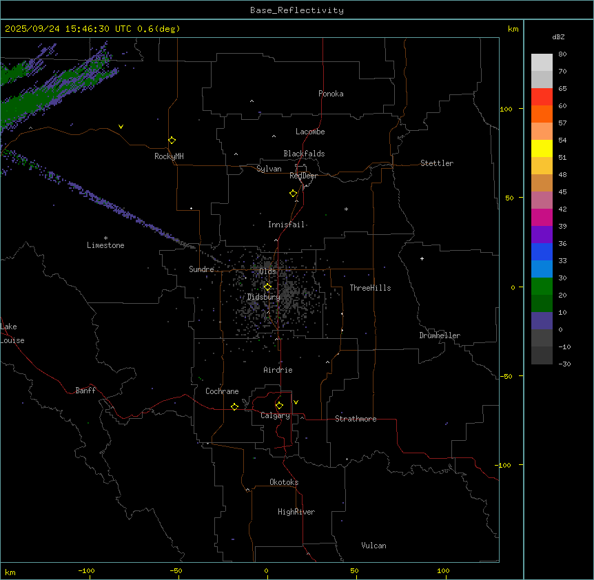
Task: Select the yellow diamond marker below Cochrane
Action: 234,407
